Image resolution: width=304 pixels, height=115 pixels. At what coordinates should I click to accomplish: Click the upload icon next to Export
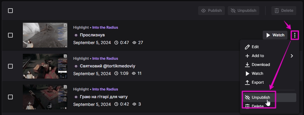click(x=247, y=82)
